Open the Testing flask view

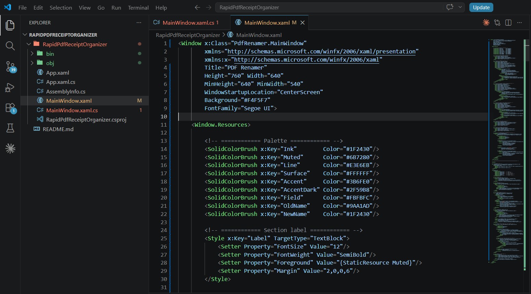[x=10, y=128]
